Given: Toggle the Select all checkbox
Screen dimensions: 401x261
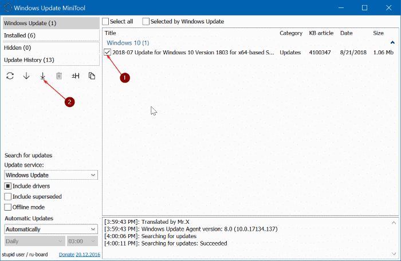Looking at the screenshot, I should (x=105, y=22).
